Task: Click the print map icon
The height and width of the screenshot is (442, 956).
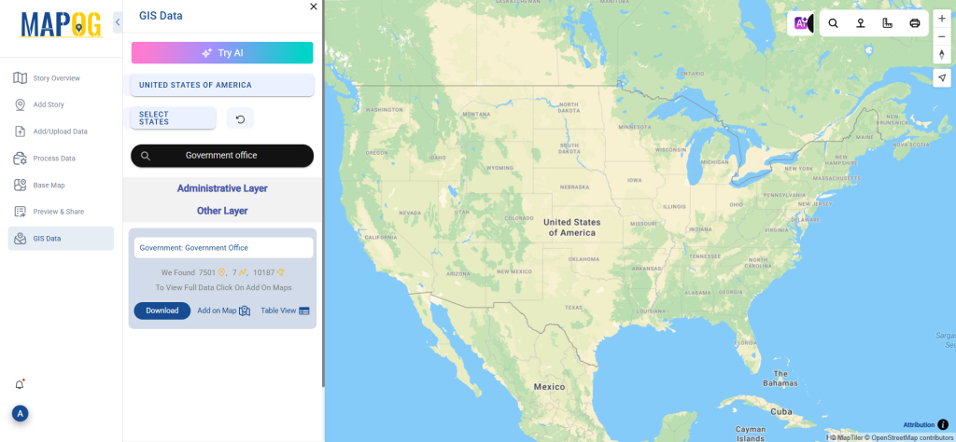Action: 915,23
